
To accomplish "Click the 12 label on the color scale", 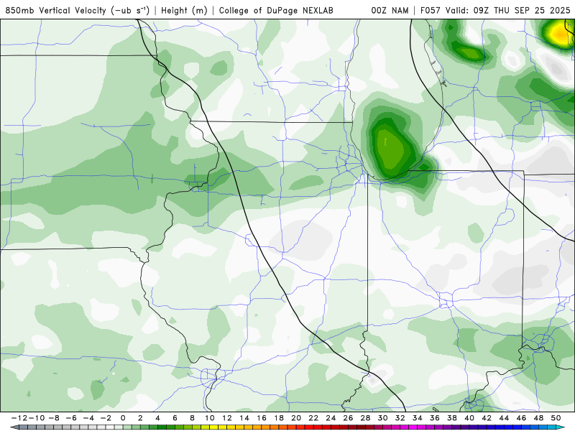I will point(227,418).
